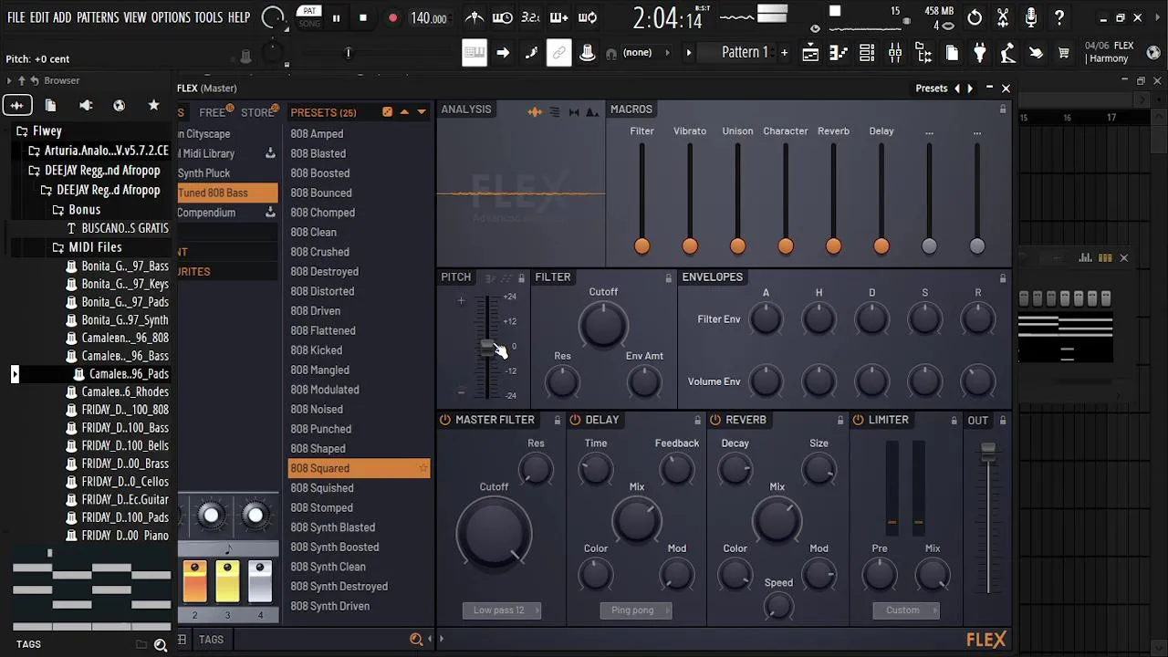Open the TOOLS menu

pos(208,17)
